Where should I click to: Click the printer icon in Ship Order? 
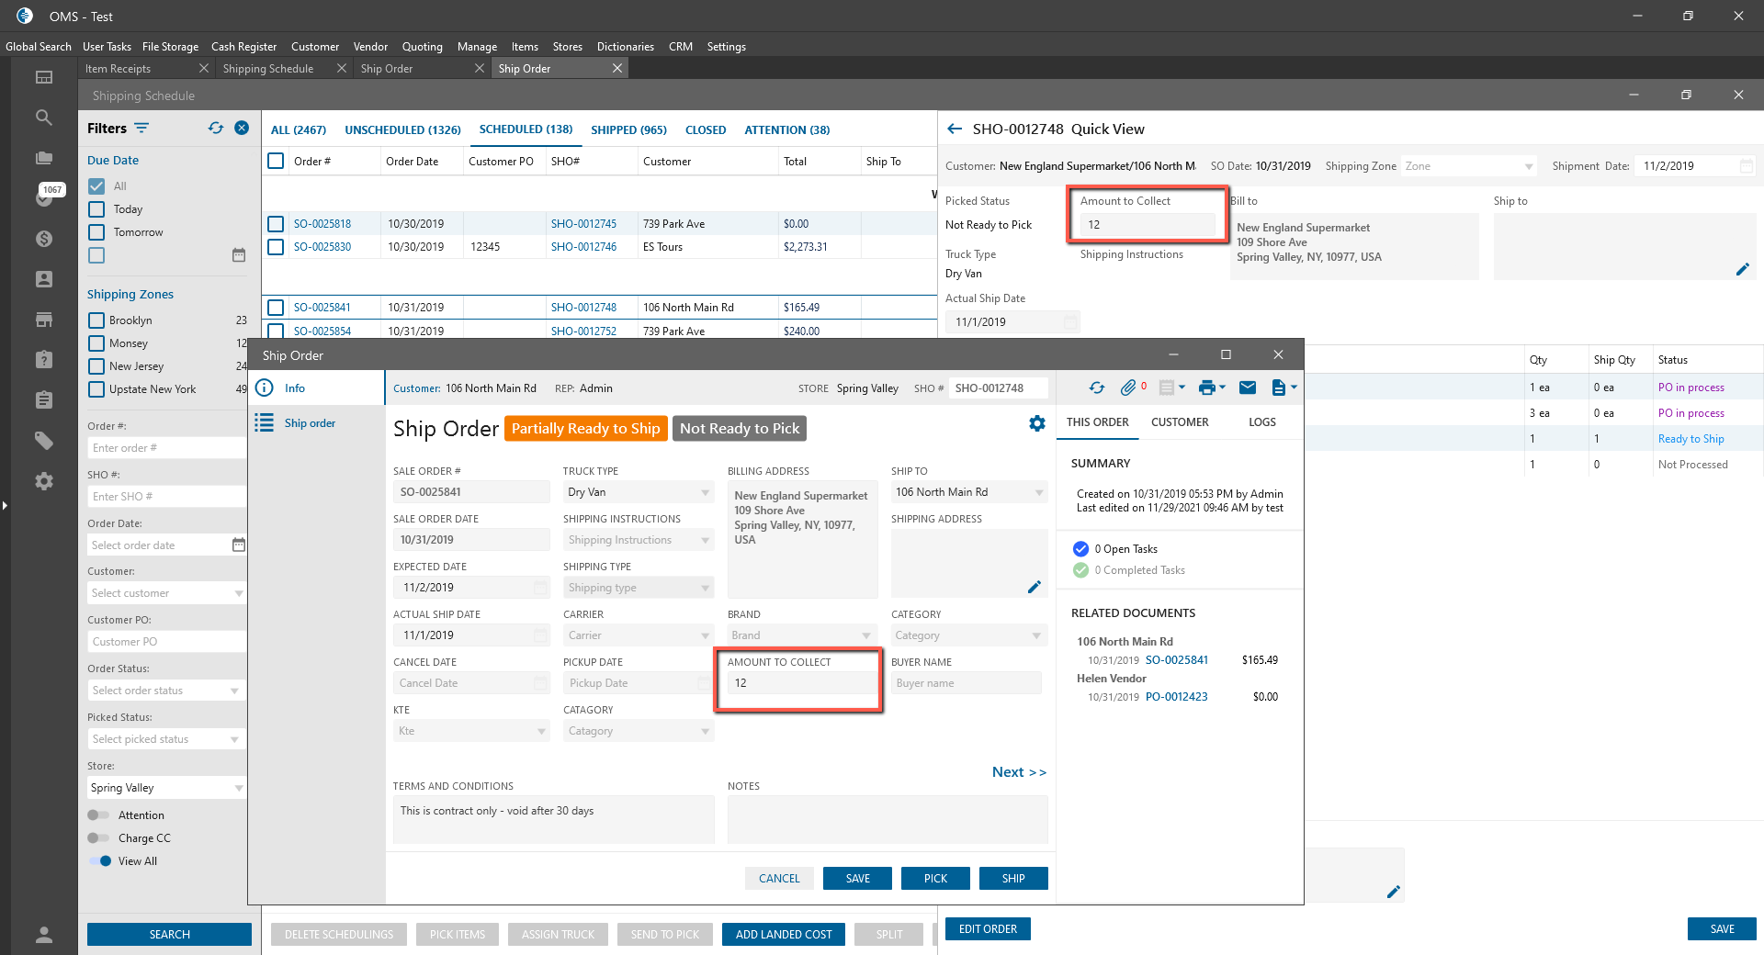pyautogui.click(x=1207, y=388)
